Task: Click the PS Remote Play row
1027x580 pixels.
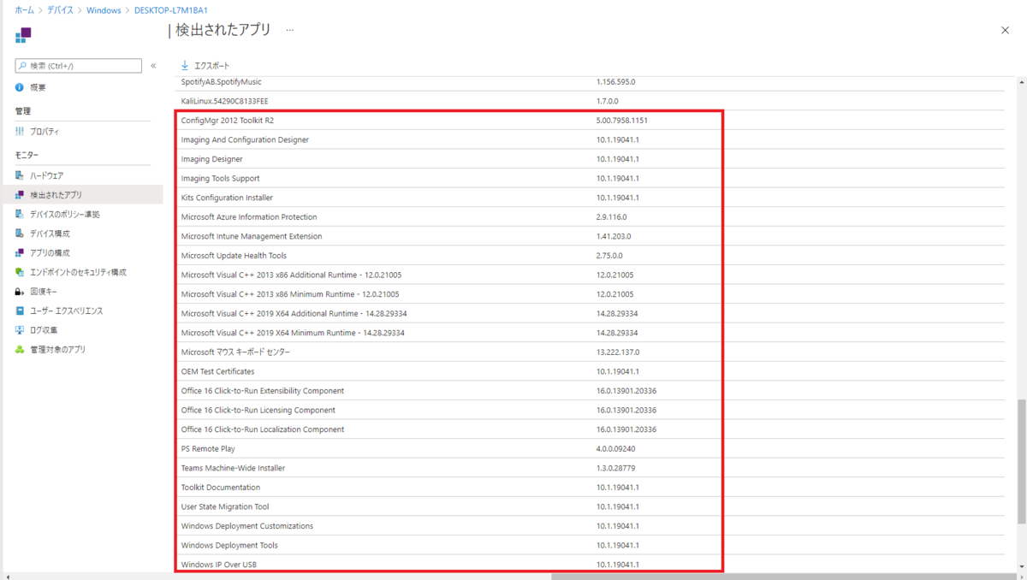Action: (x=592, y=449)
